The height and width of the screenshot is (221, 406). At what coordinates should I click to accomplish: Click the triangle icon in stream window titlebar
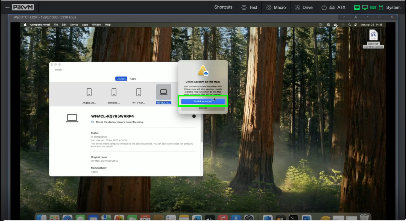point(356,17)
